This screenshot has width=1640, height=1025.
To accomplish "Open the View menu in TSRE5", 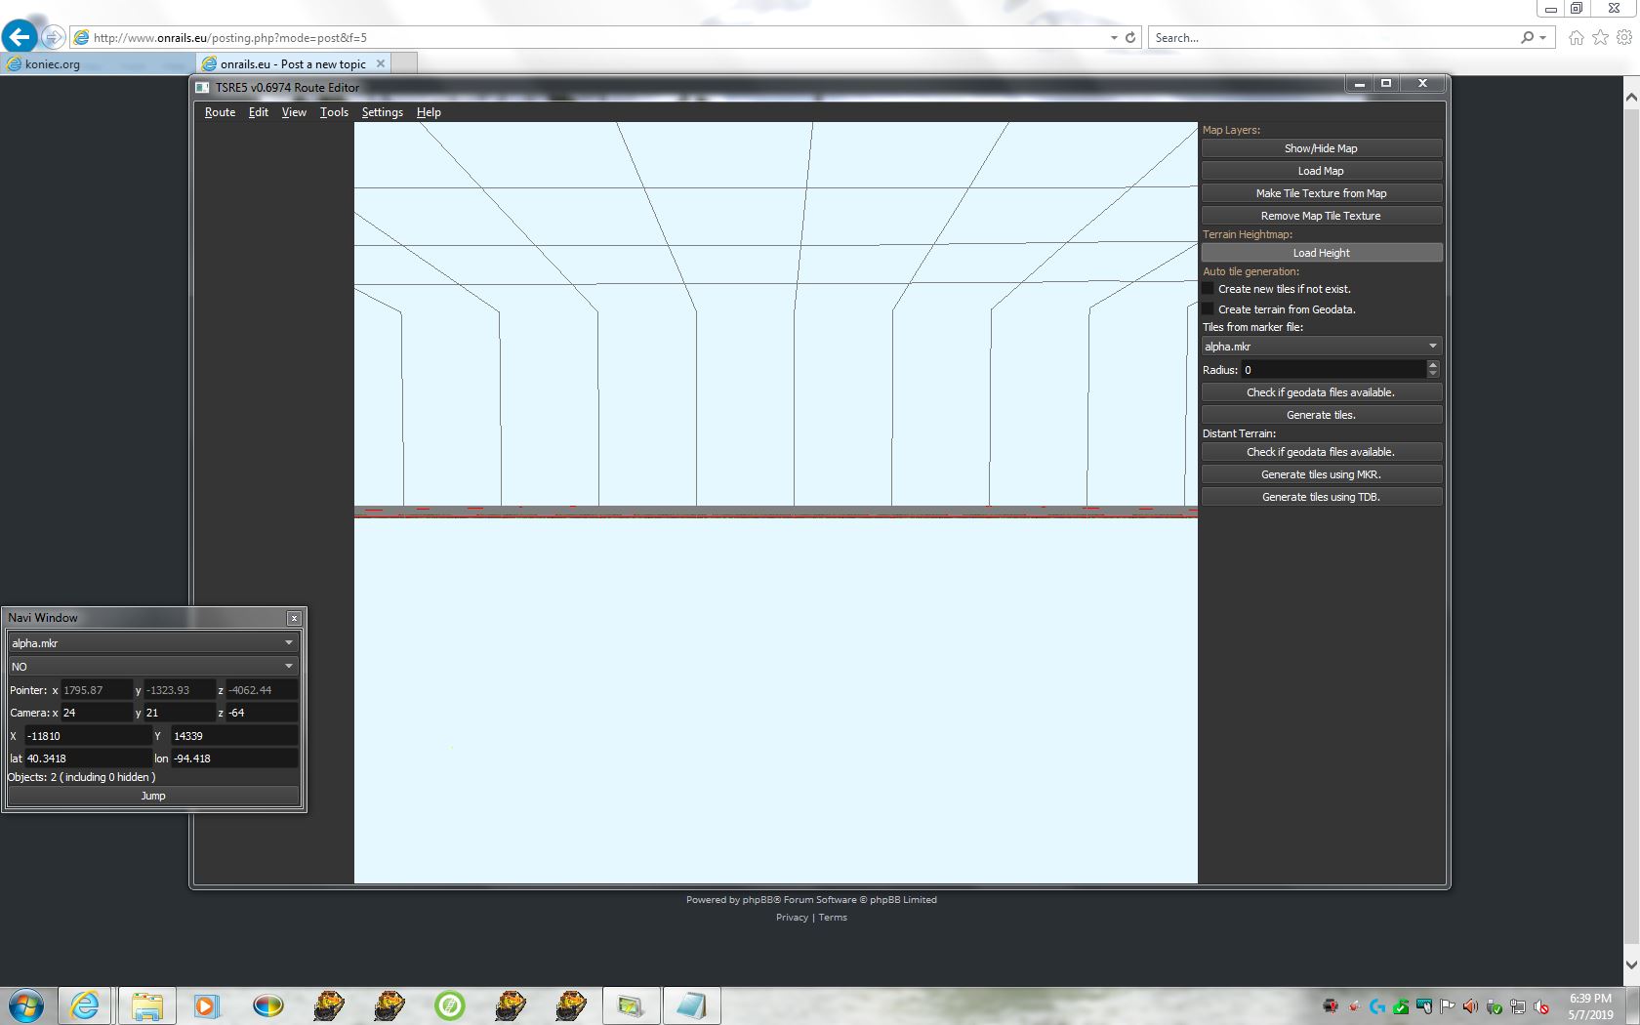I will [294, 112].
